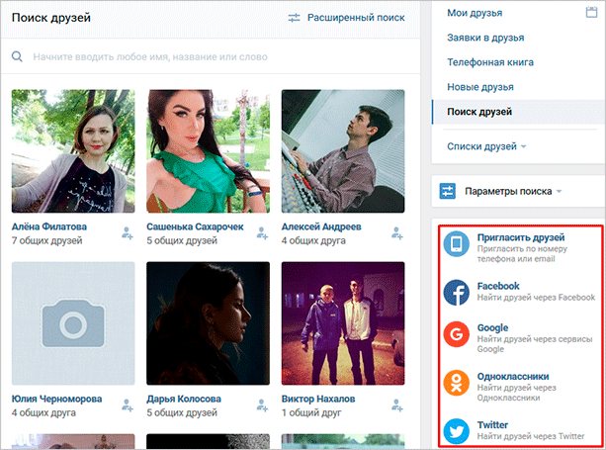Screen dimensions: 606x450
Task: Click add-friend icon next to Сашенька Сахарочек
Action: [x=262, y=233]
